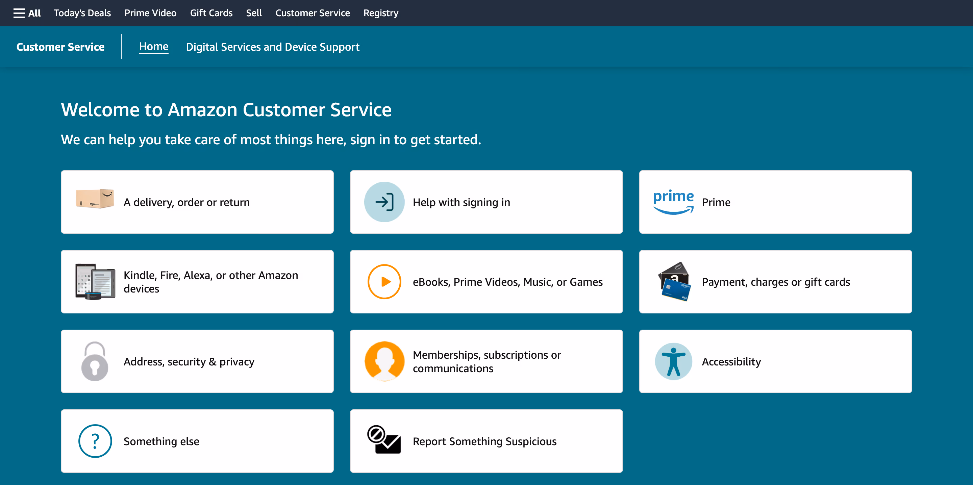Select 'Help with signing in' label
The width and height of the screenshot is (973, 485).
coord(461,202)
